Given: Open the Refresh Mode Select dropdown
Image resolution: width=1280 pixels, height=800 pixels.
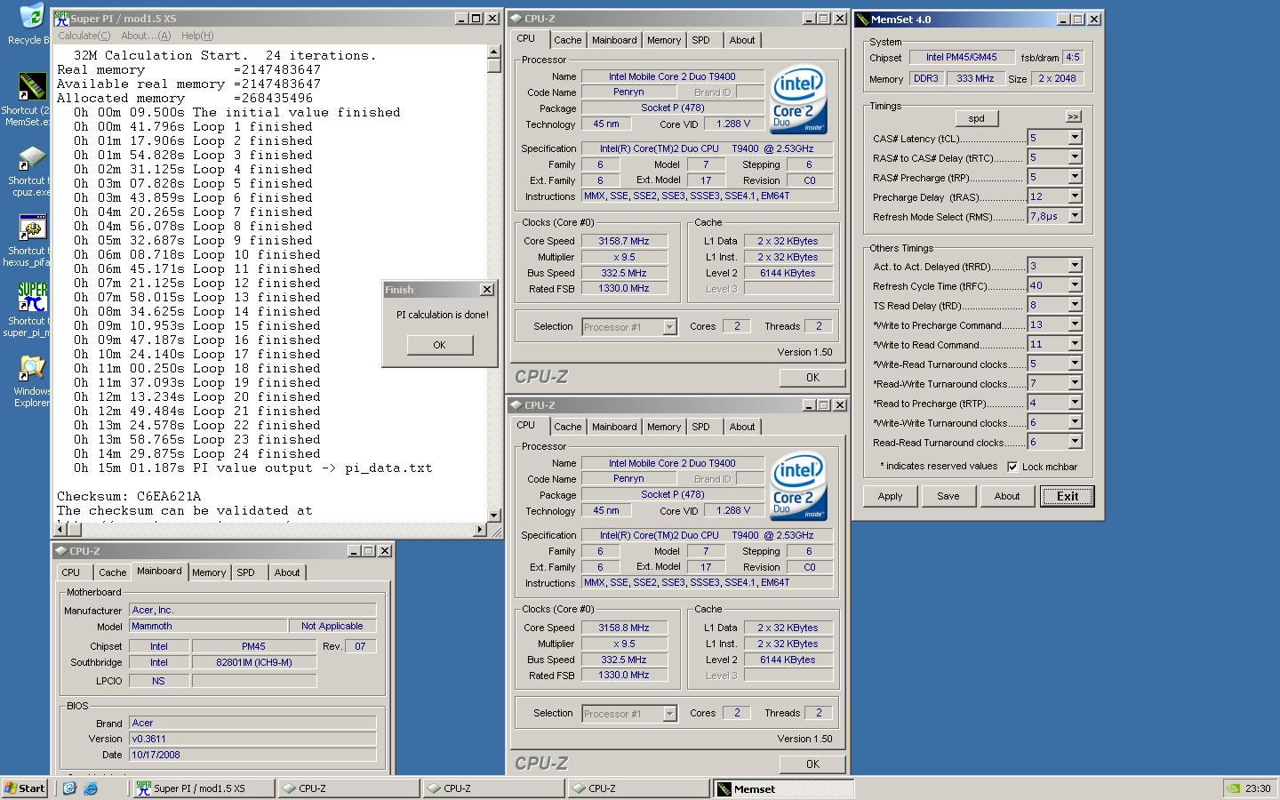Looking at the screenshot, I should tap(1075, 216).
